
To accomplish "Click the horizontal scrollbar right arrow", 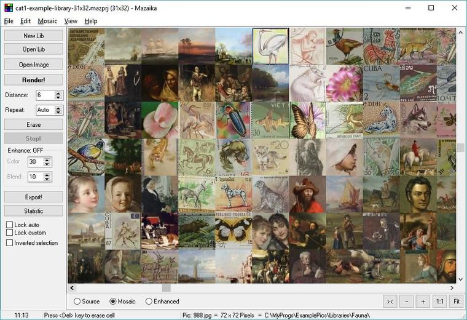I will (x=452, y=288).
